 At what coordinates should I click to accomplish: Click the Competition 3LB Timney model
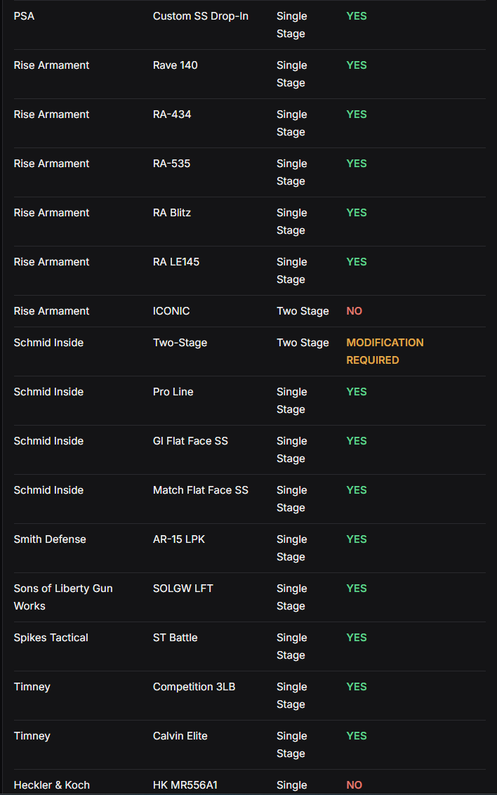point(194,687)
